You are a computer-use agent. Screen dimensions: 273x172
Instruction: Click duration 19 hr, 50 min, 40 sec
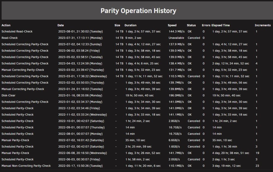(140, 95)
